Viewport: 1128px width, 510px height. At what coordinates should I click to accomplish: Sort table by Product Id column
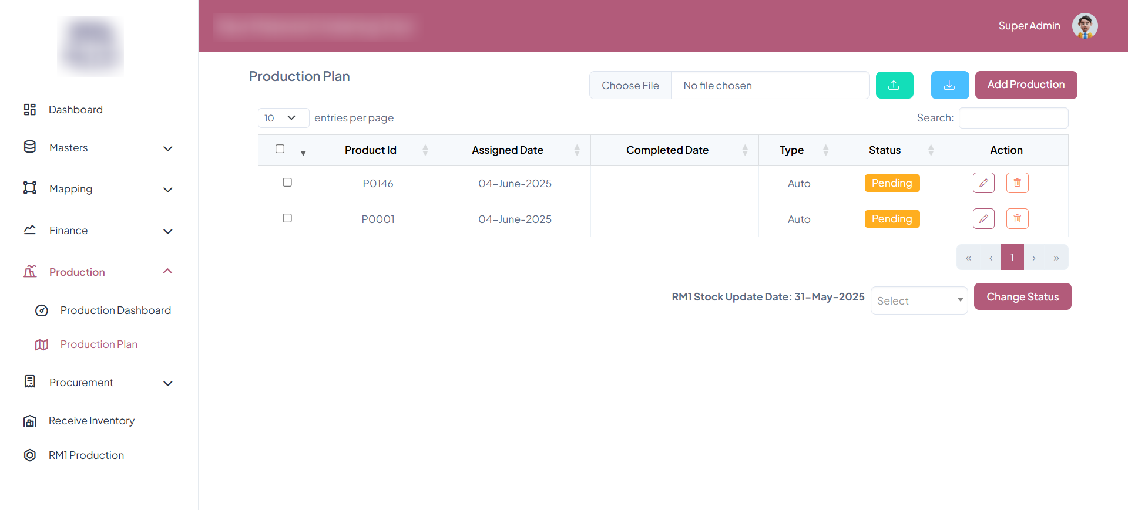[378, 150]
